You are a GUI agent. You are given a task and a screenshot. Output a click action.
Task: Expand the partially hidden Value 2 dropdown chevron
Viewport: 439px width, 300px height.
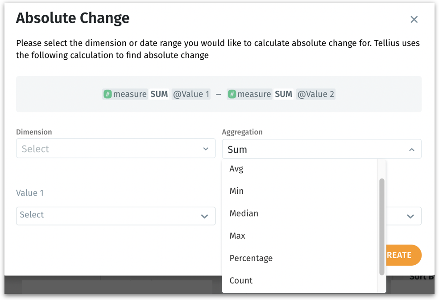pos(410,217)
